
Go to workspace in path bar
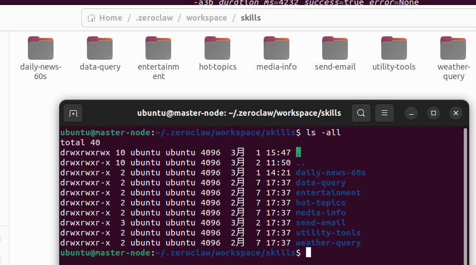tap(206, 18)
